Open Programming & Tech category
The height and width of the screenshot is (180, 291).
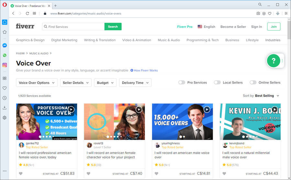click(x=202, y=40)
